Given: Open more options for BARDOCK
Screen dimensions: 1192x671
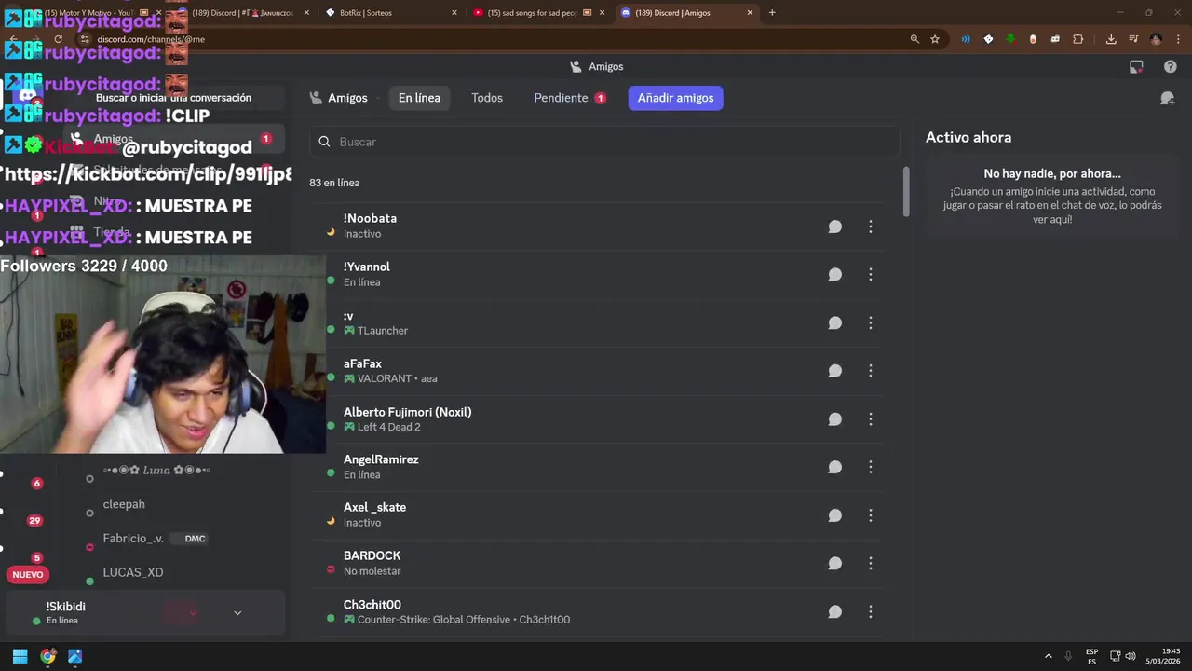Looking at the screenshot, I should 871,564.
